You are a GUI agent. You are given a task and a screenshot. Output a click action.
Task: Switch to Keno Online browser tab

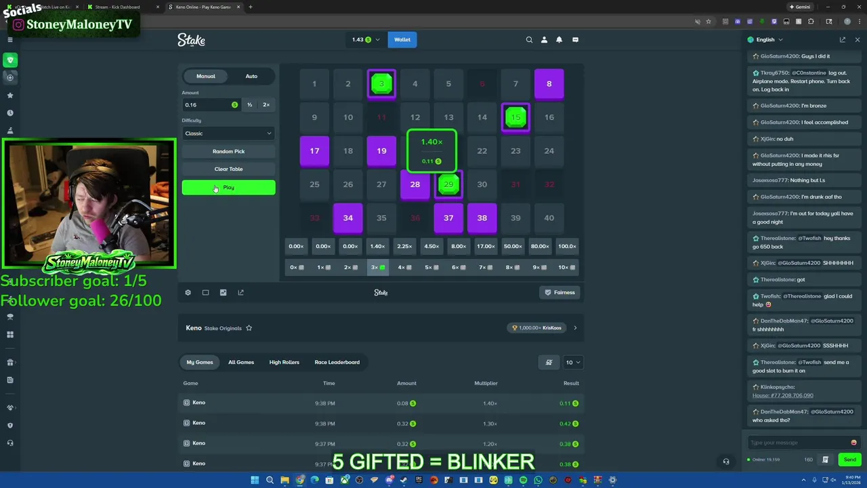[x=203, y=7]
